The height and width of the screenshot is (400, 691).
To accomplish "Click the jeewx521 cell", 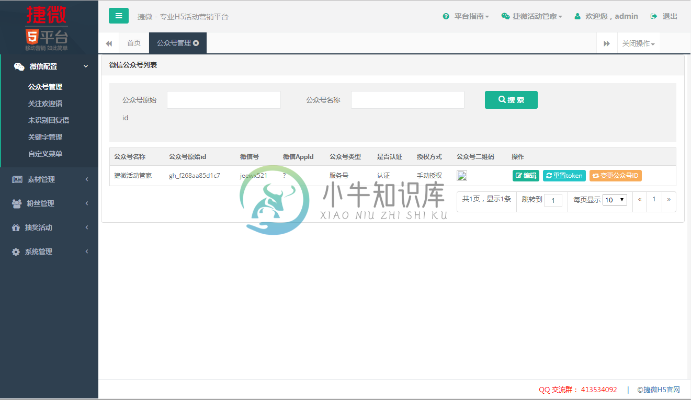I will (x=254, y=176).
